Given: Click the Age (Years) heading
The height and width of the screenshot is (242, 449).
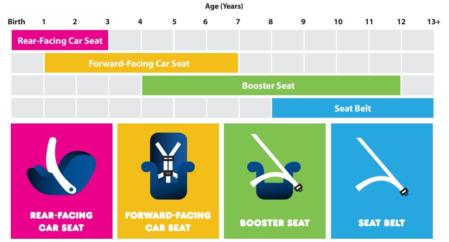Looking at the screenshot, I should coord(224,6).
